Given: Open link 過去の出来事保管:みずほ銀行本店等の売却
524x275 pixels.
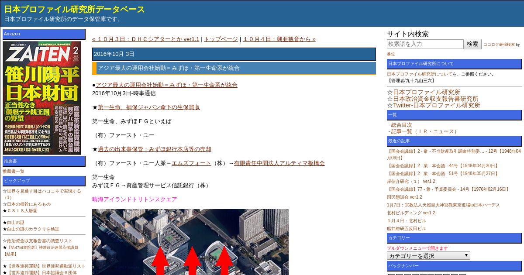Looking at the screenshot, I should pos(154,149).
